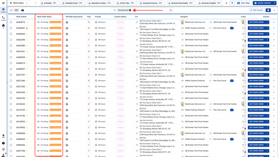Expand row chevron for 6542847
The height and width of the screenshot is (157, 278).
pyautogui.click(x=274, y=28)
